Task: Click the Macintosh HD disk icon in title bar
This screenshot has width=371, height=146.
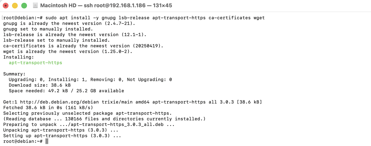Action: click(35, 6)
